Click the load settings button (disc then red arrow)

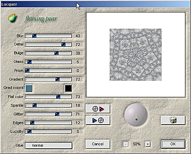(x=98, y=109)
